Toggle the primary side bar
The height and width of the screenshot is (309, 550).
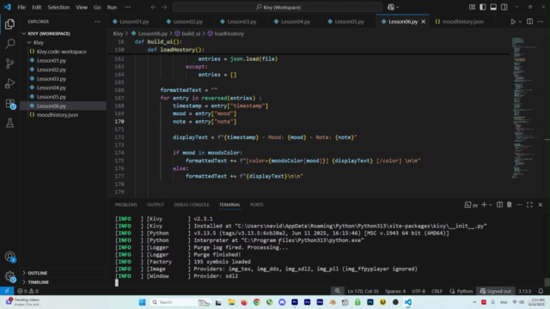tap(483, 7)
